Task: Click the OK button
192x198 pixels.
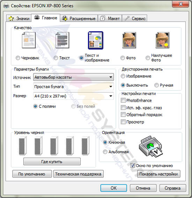Action: click(113, 188)
